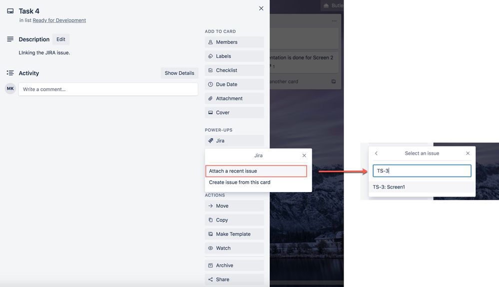Set a Due Date
Screen dimensions: 499x287
pyautogui.click(x=234, y=84)
